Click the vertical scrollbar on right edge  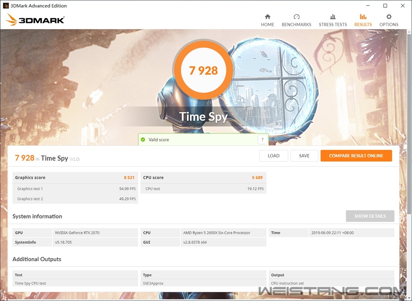pyautogui.click(x=409, y=163)
